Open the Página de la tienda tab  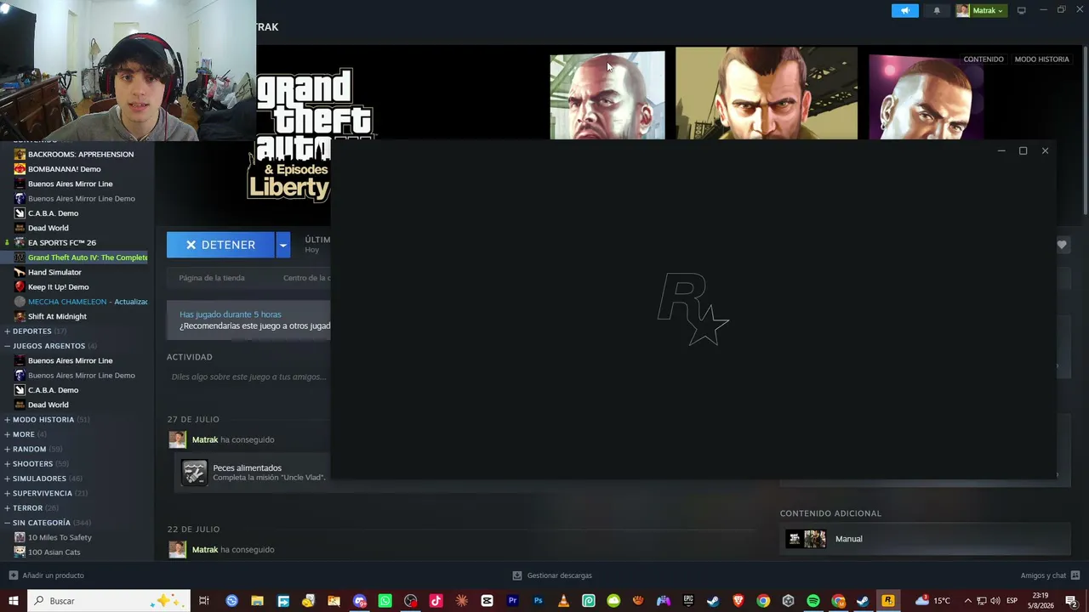(x=212, y=278)
